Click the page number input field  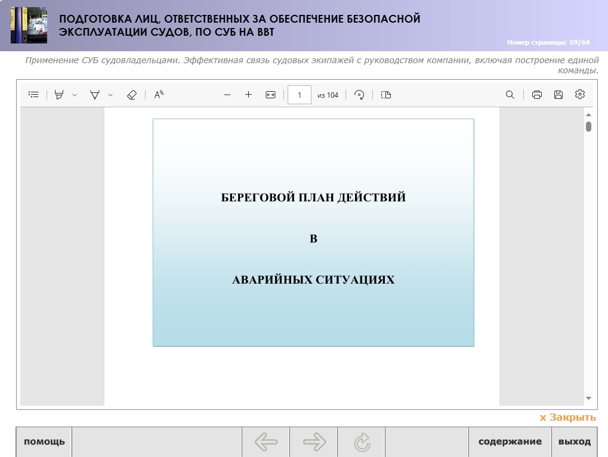(299, 95)
